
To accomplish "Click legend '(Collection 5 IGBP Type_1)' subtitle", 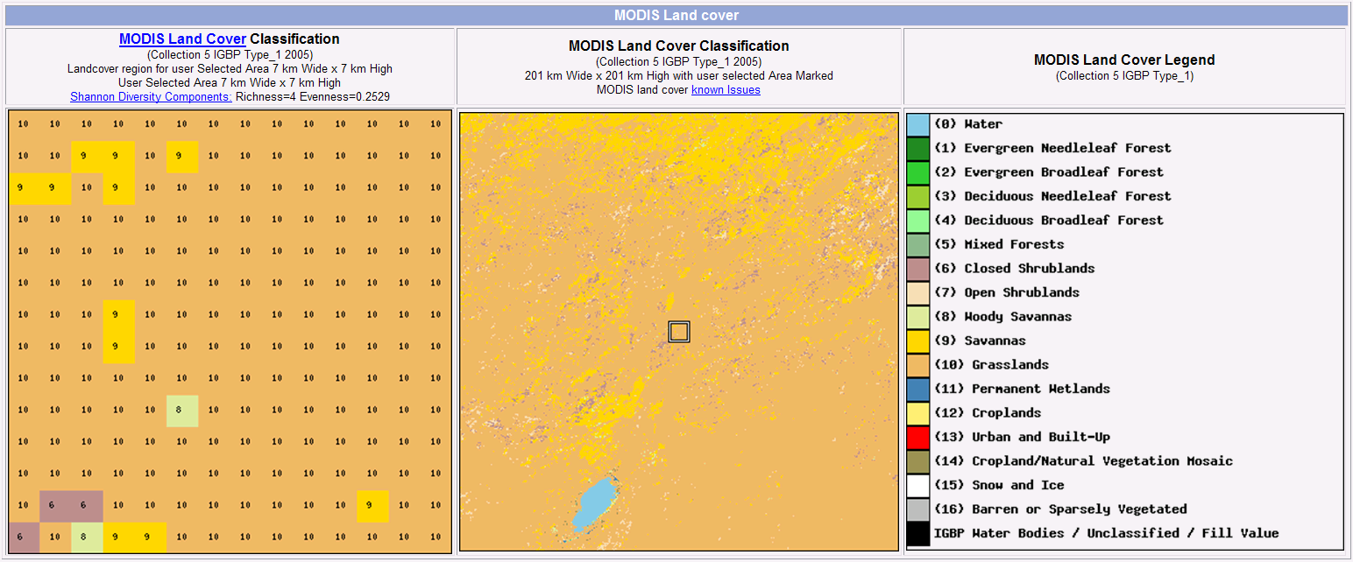I will pos(1124,76).
